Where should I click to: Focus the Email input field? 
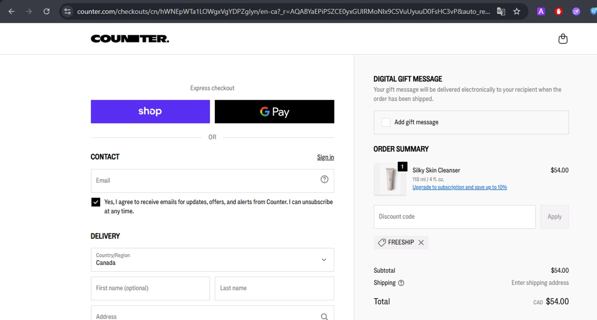tap(213, 181)
